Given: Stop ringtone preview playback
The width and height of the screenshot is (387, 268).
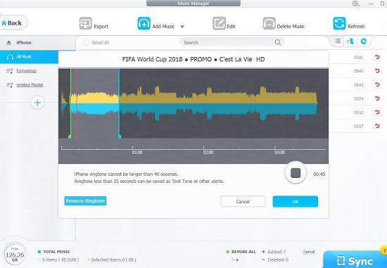Looking at the screenshot, I should [296, 173].
